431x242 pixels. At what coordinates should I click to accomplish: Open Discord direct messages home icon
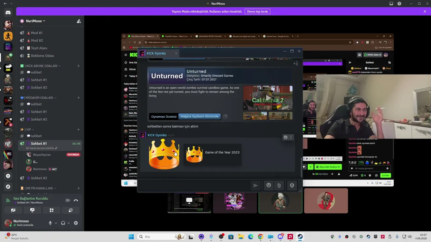[x=8, y=12]
